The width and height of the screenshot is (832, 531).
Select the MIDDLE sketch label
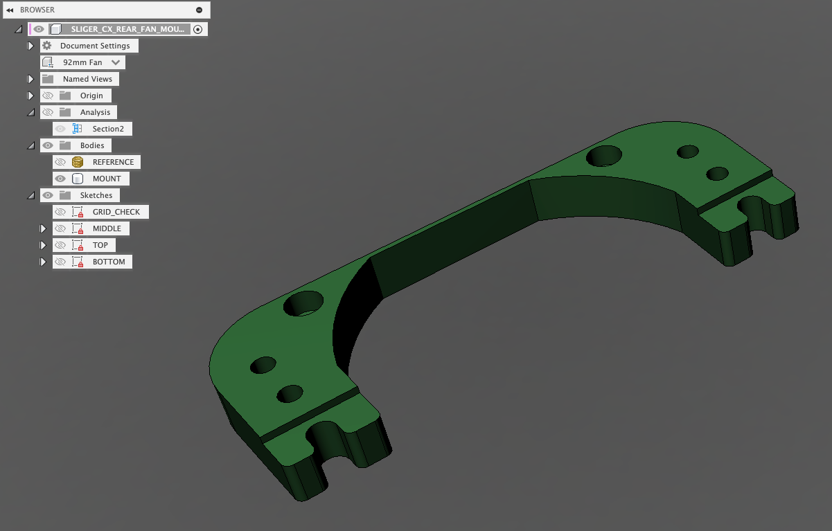[107, 228]
